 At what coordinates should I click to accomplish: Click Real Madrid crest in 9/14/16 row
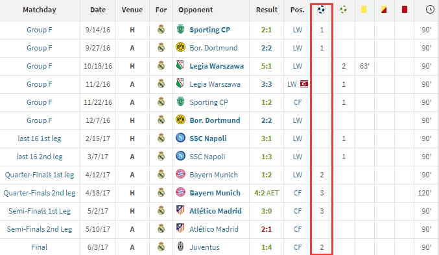click(161, 29)
